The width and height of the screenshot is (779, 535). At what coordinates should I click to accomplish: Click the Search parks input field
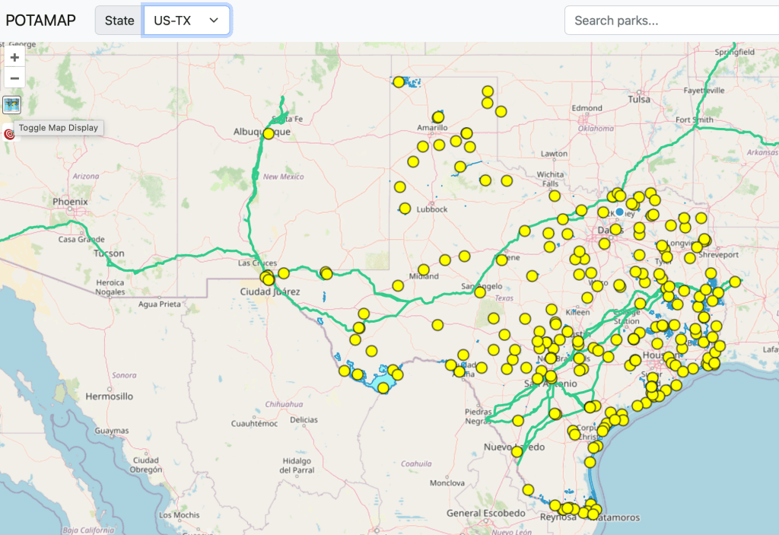[x=669, y=21]
